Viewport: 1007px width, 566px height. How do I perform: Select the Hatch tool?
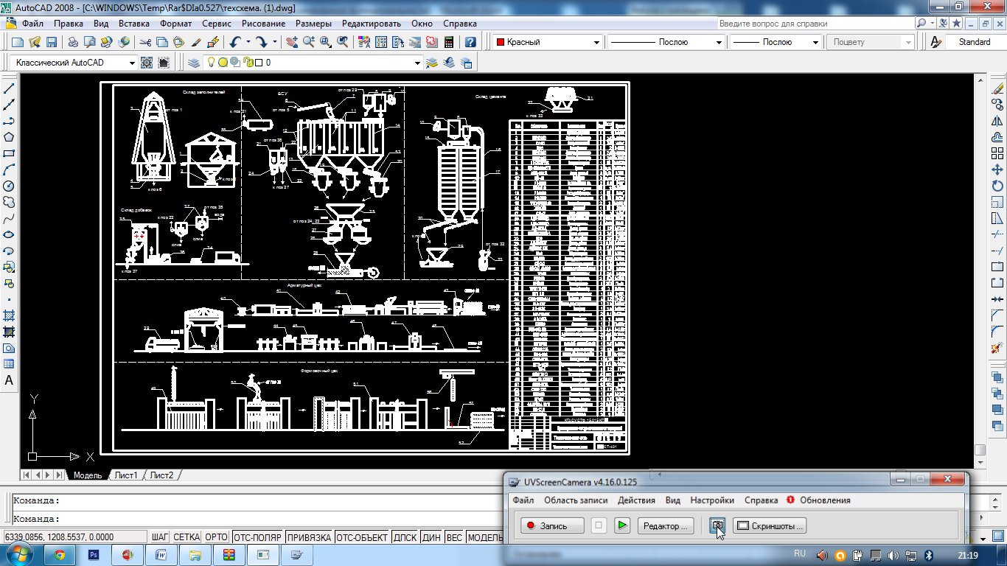(10, 315)
